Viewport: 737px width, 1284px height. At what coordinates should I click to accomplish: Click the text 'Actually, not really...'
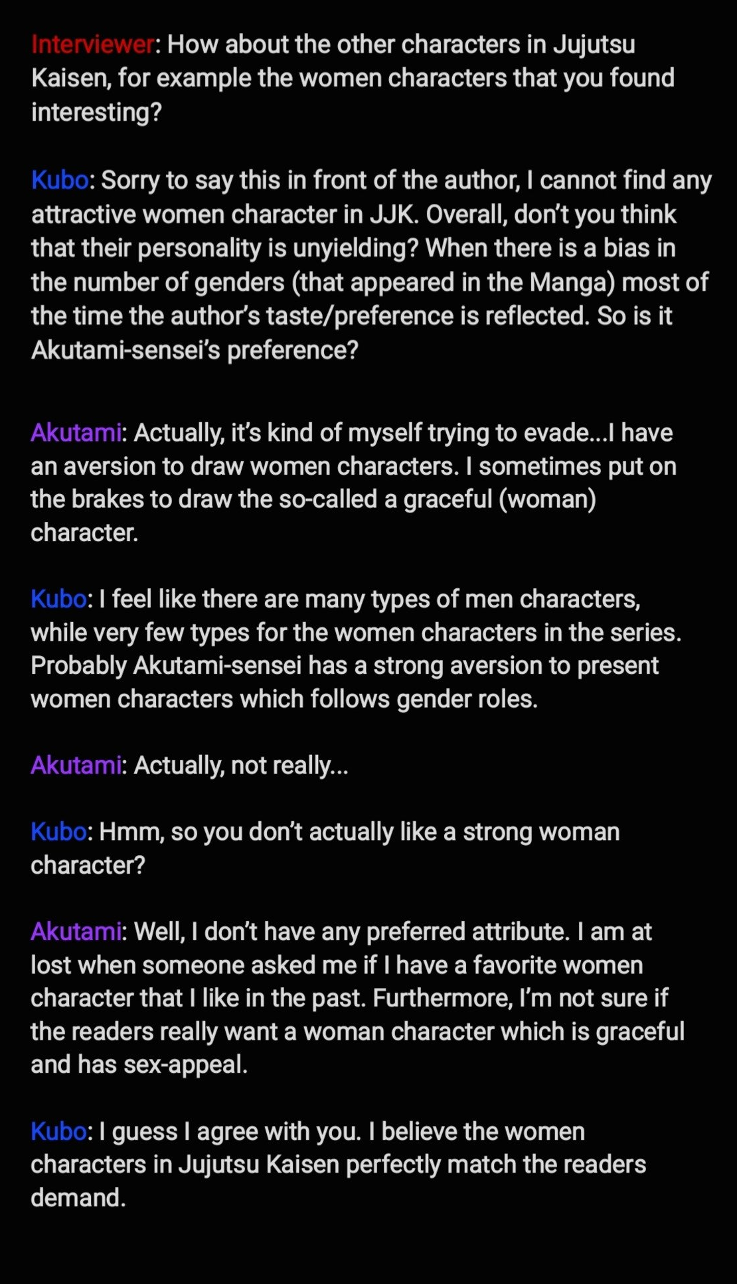[241, 766]
